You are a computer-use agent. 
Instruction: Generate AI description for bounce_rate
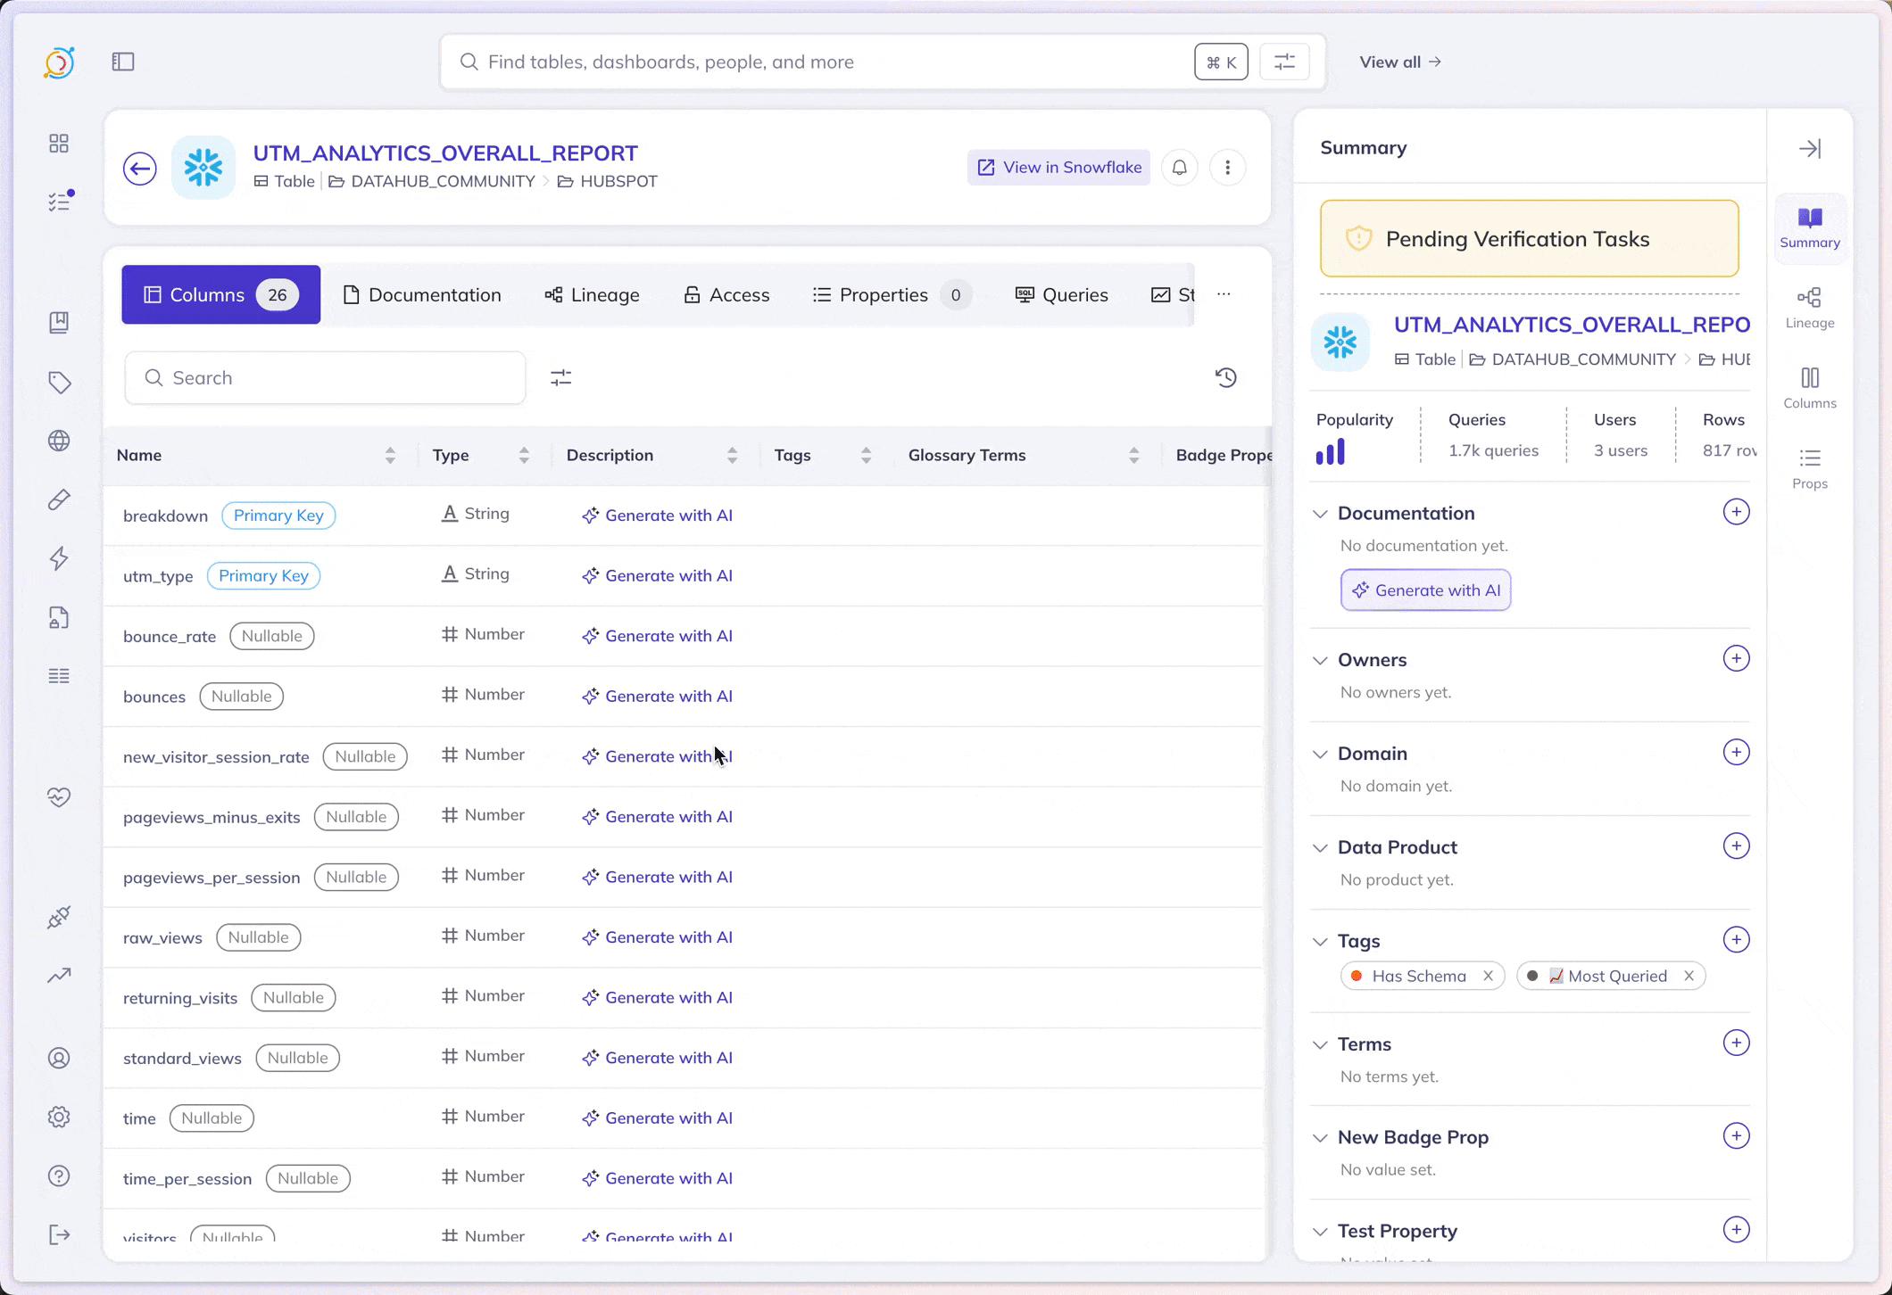657,636
